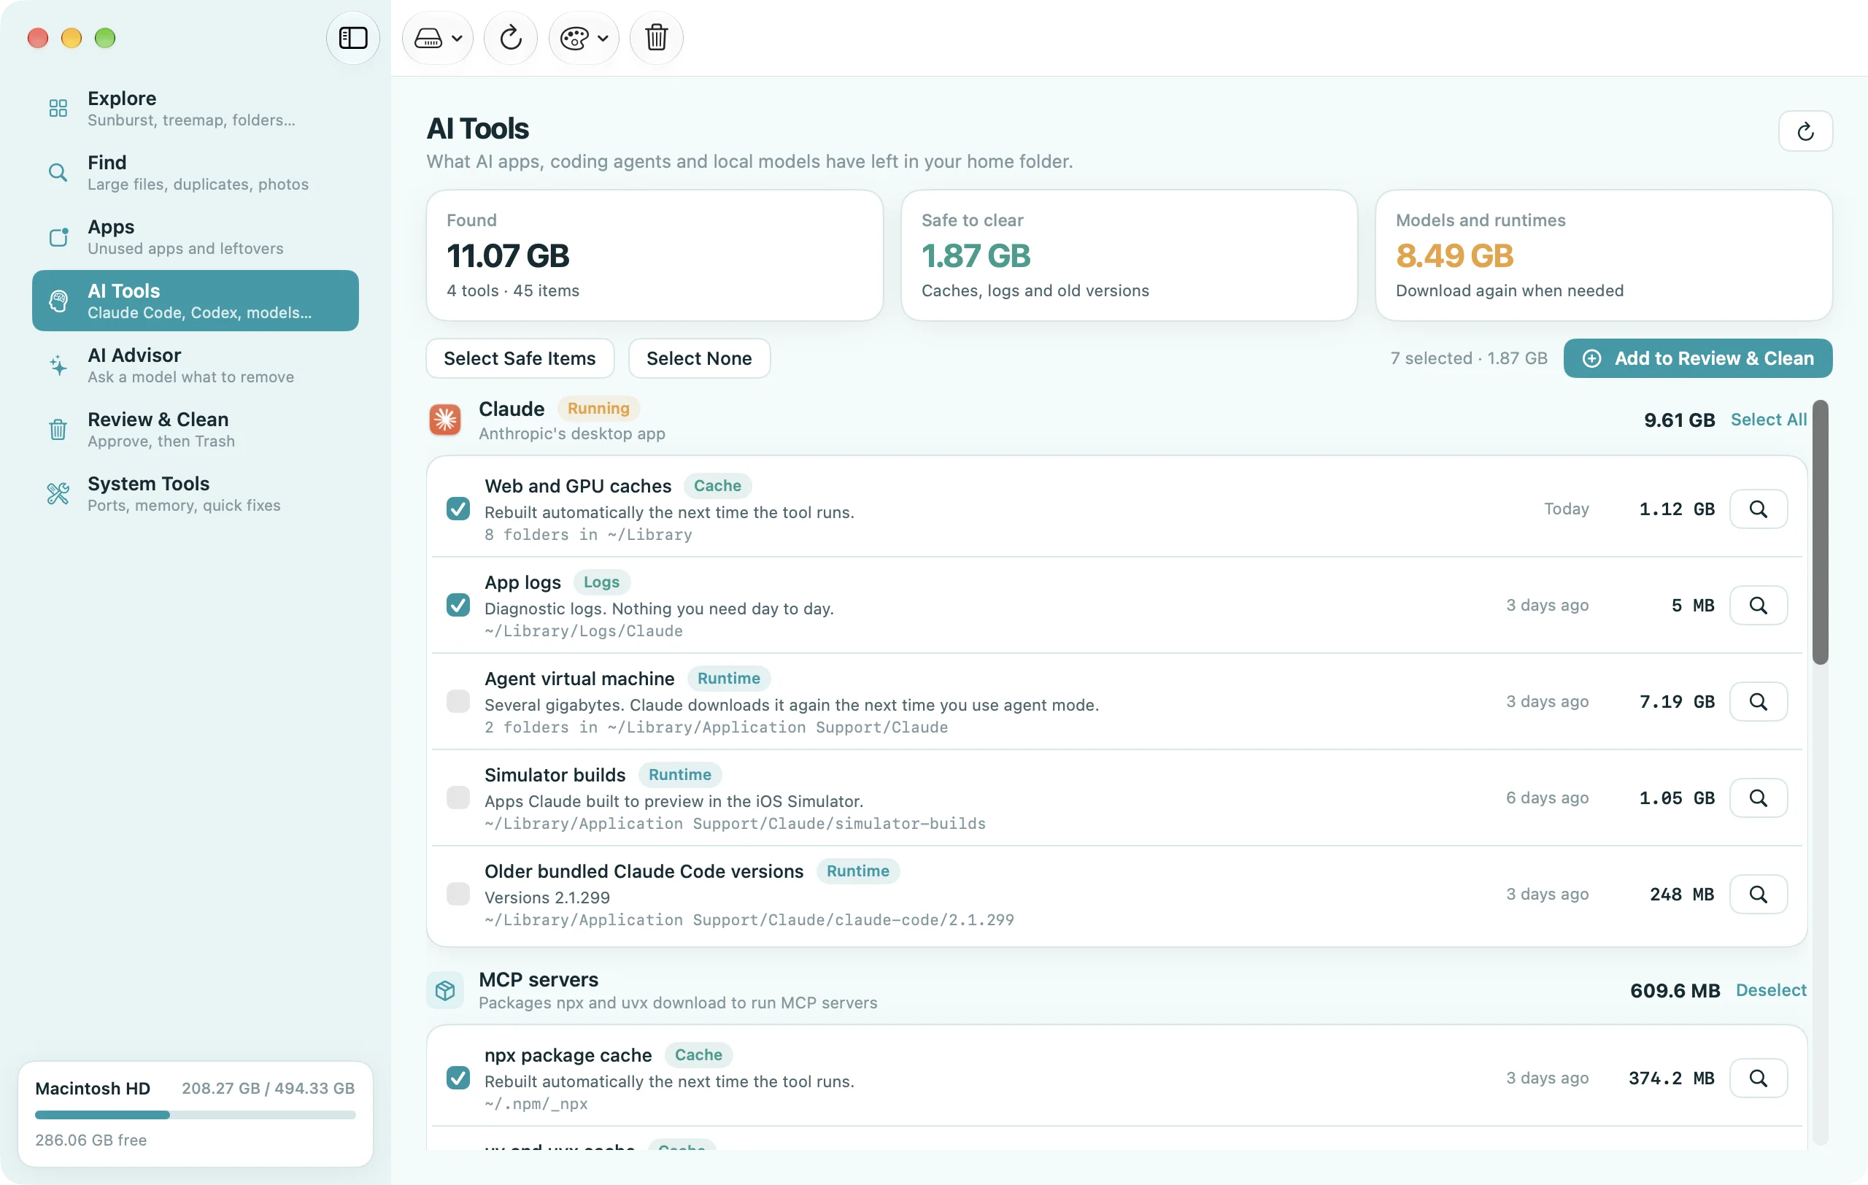
Task: Refresh the AI Tools list
Action: click(x=1805, y=131)
